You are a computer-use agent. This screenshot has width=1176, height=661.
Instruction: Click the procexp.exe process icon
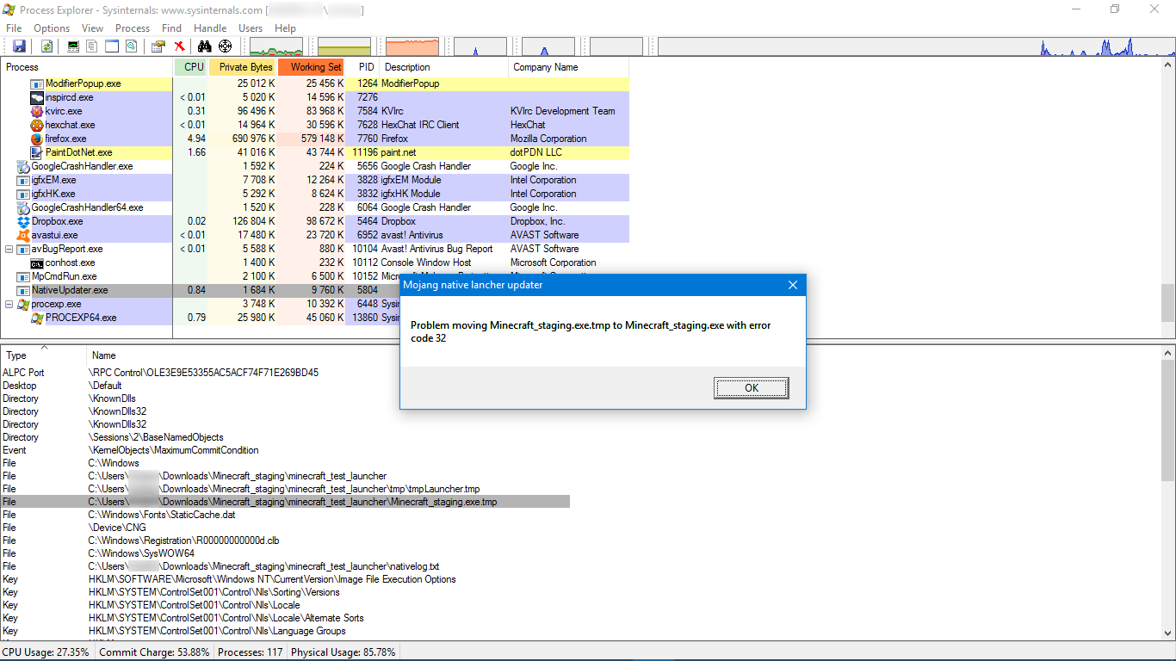[x=23, y=304]
